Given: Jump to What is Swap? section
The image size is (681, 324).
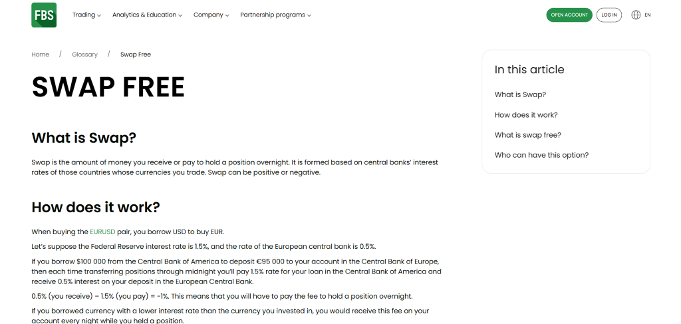Looking at the screenshot, I should pyautogui.click(x=520, y=94).
